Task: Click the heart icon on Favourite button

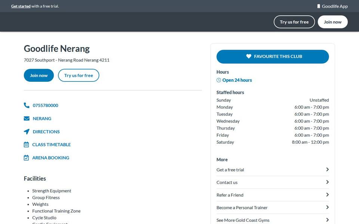Action: tap(249, 56)
